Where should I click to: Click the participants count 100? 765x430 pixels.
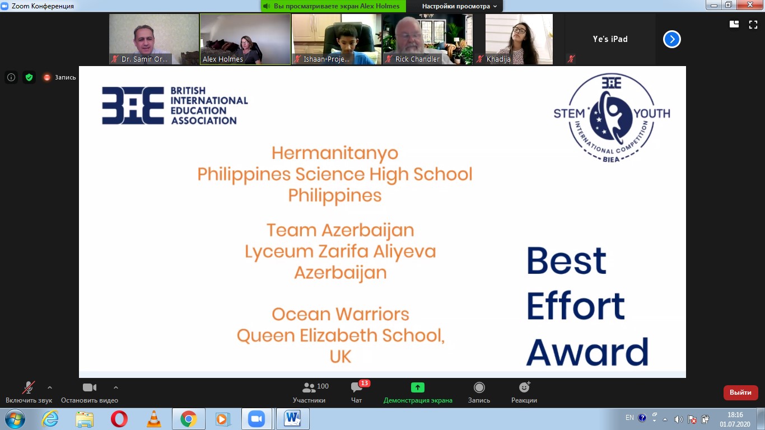323,386
